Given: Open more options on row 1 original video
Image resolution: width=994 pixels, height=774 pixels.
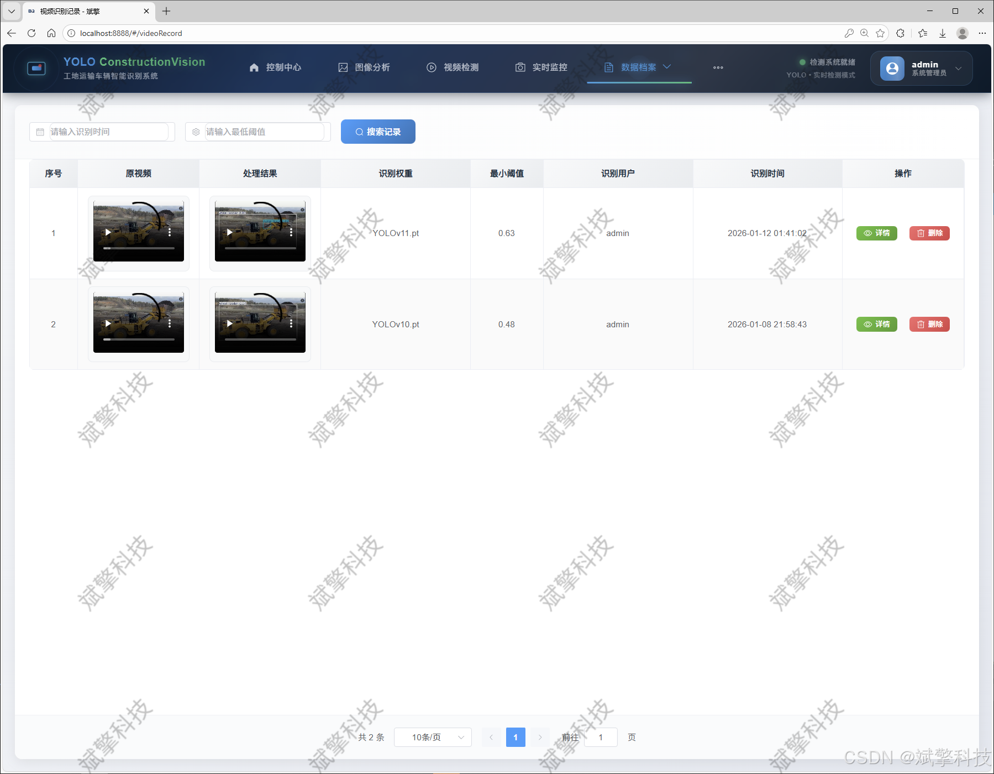Looking at the screenshot, I should point(170,232).
